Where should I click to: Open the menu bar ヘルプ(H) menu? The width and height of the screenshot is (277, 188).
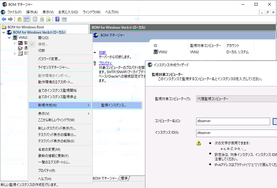pyautogui.click(x=112, y=12)
